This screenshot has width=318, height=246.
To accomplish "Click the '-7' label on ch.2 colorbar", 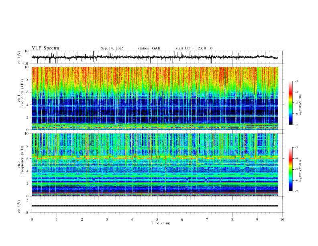I will click(x=296, y=191).
